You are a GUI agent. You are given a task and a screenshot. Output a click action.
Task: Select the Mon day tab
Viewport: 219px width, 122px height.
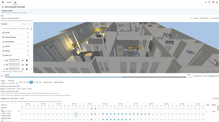(x=21, y=82)
